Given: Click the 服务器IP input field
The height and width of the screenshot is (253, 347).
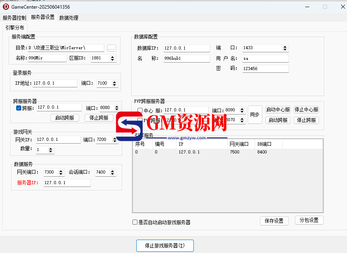Looking at the screenshot, I should (x=67, y=183).
